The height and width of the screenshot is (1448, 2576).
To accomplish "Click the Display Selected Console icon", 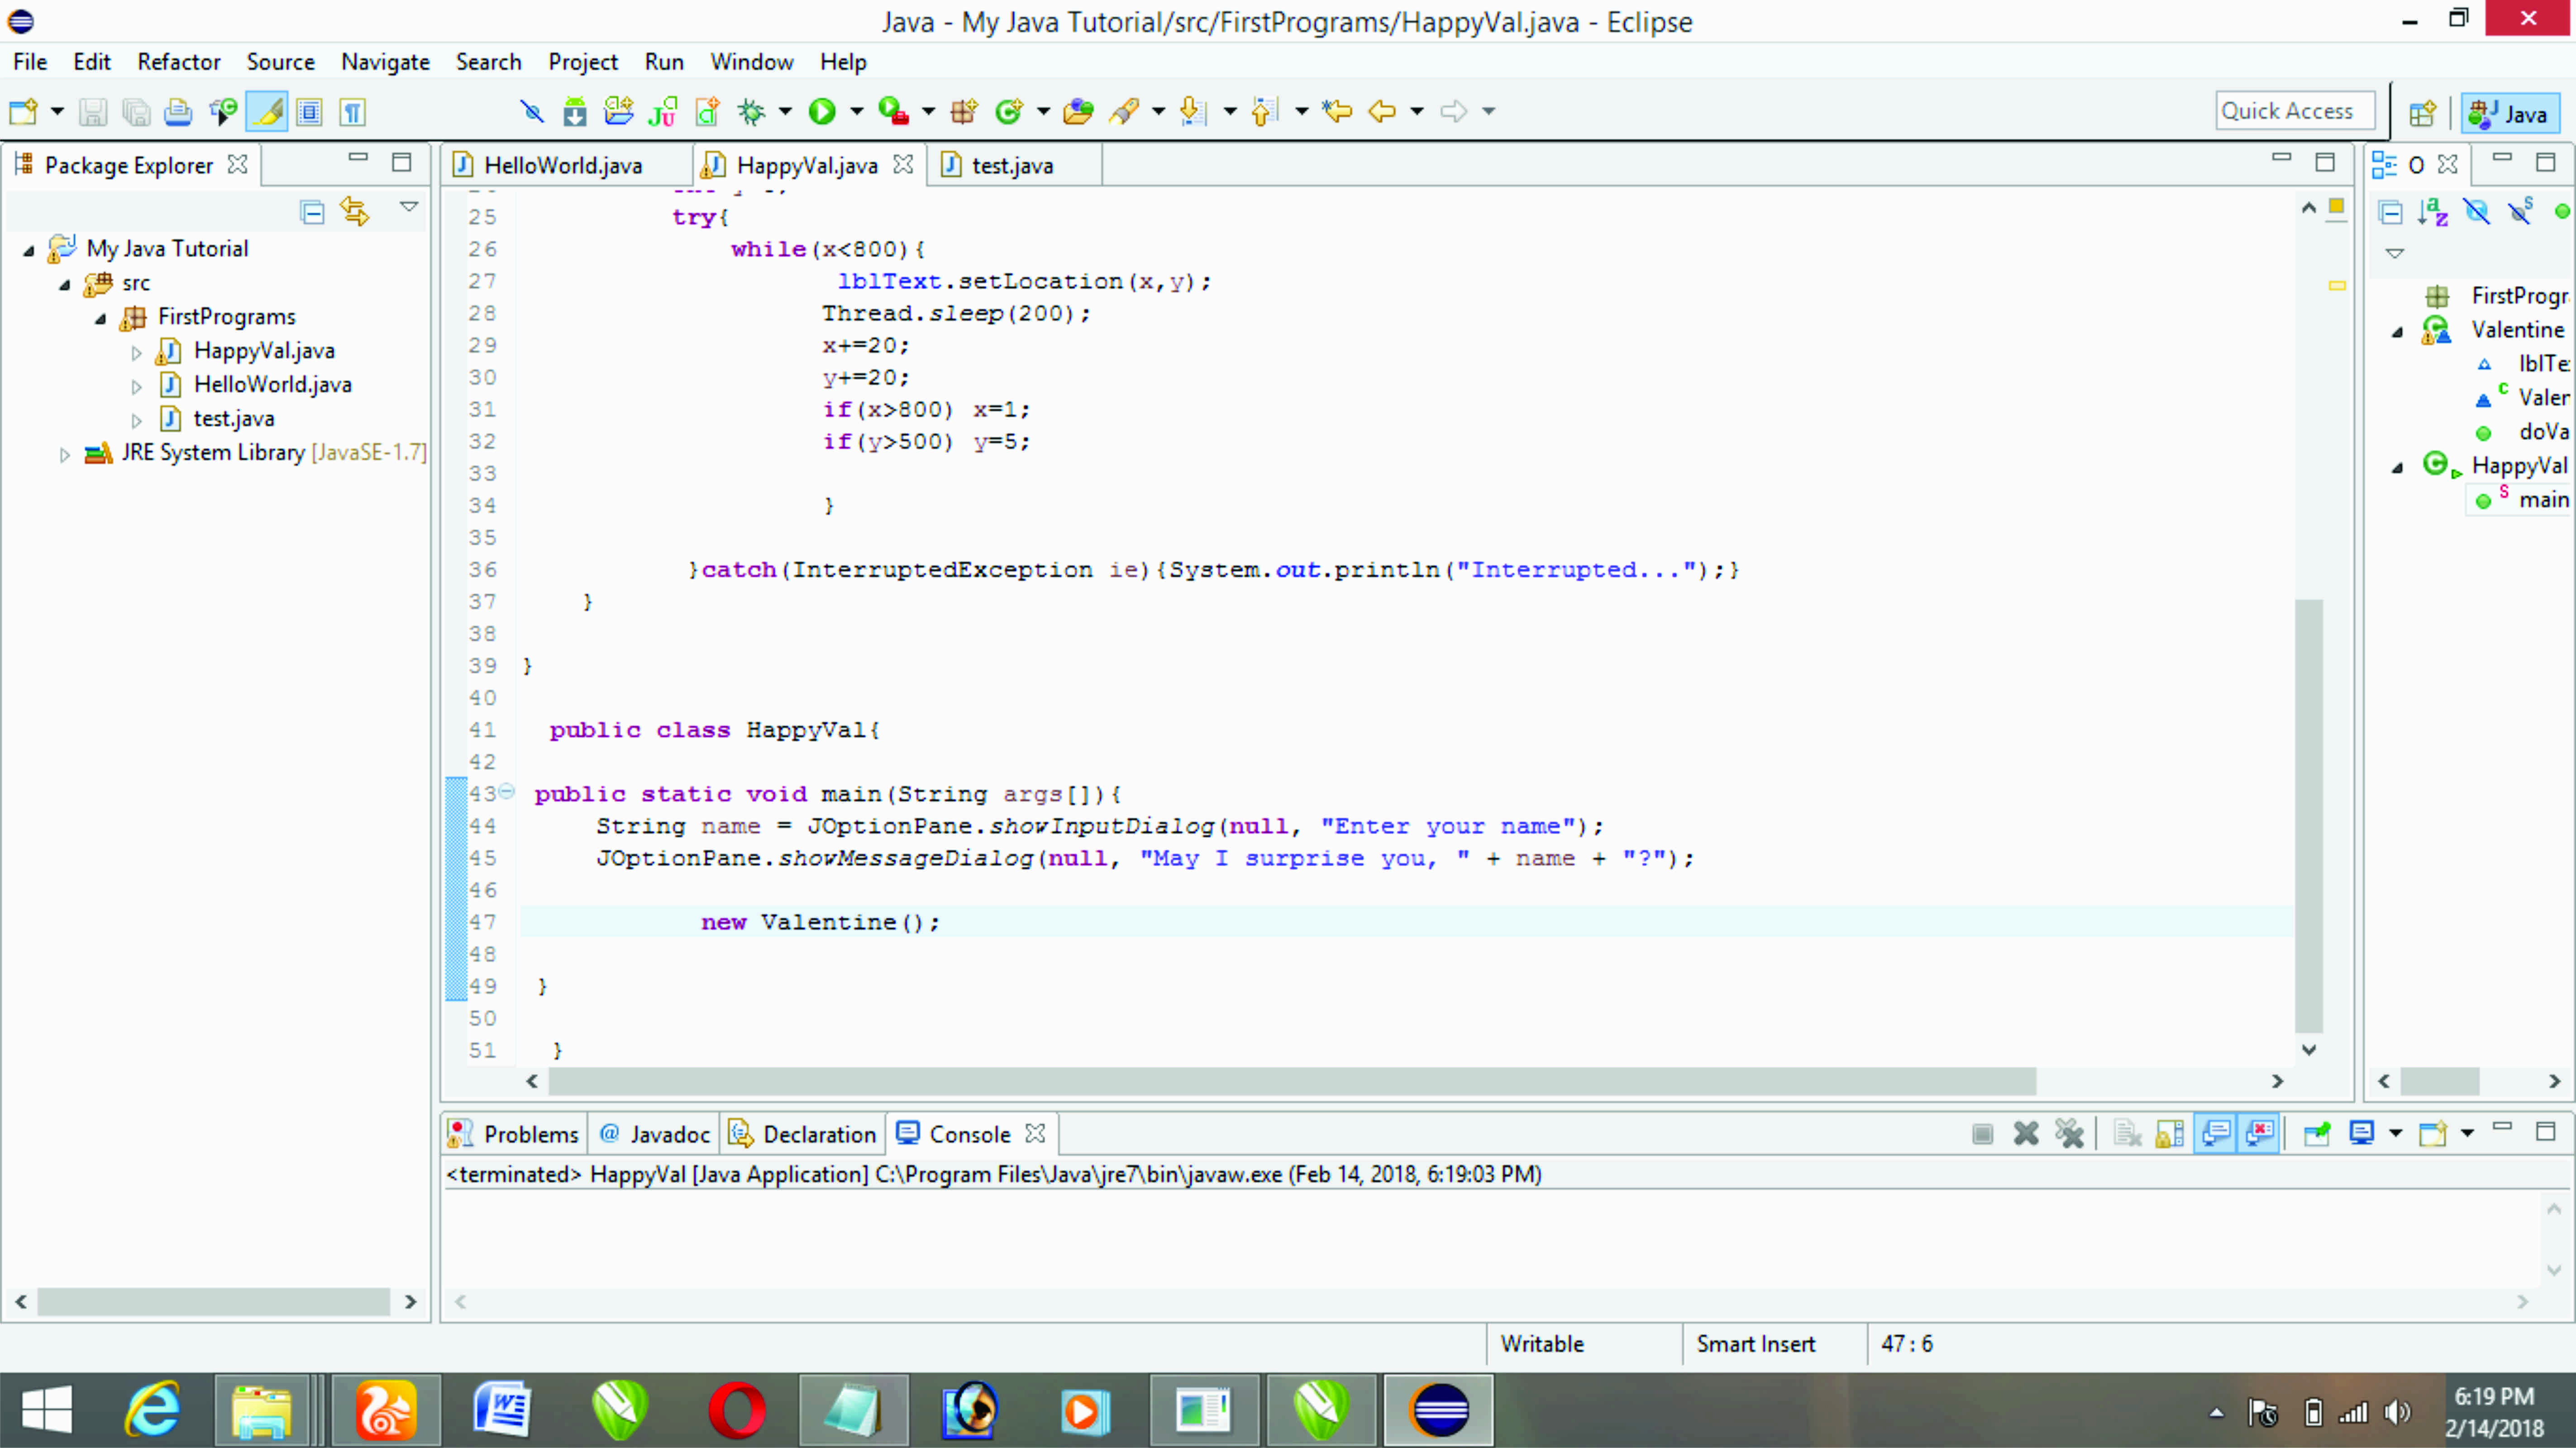I will (x=2362, y=1133).
